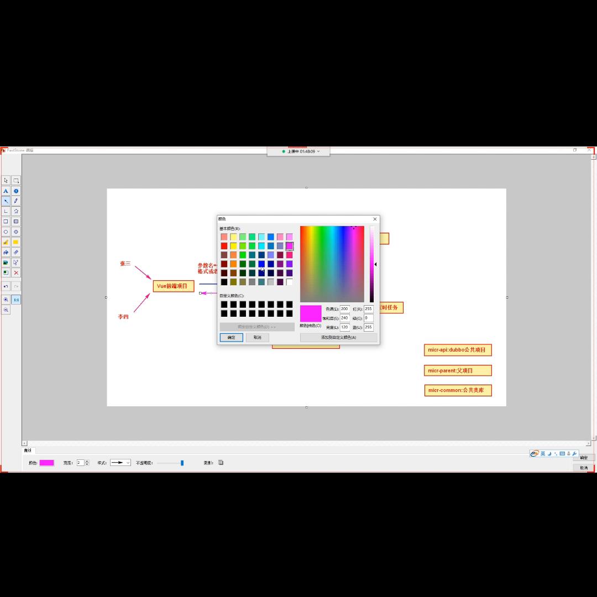597x597 pixels.
Task: Select the arrow pointer selection tool
Action: 6,180
